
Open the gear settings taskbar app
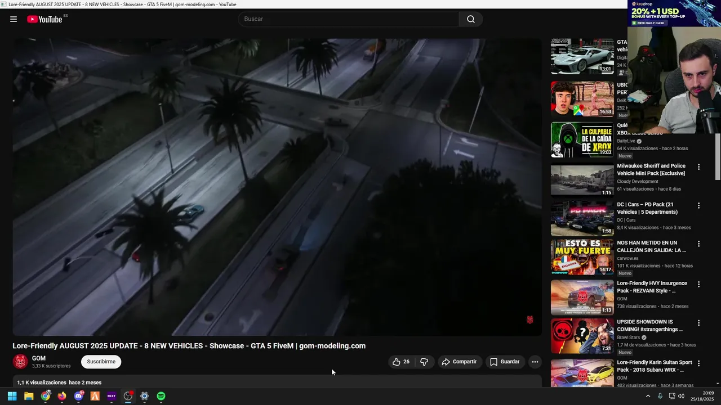pyautogui.click(x=144, y=396)
